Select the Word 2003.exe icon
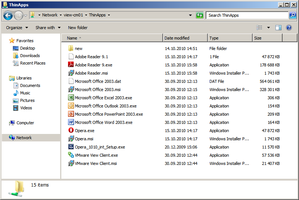The height and width of the screenshot is (200, 299). click(71, 122)
